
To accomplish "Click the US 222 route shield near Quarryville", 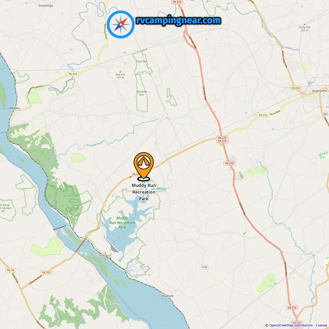I will pyautogui.click(x=295, y=88).
